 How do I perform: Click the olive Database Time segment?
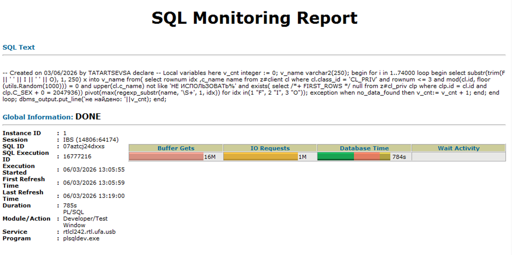tap(385, 156)
